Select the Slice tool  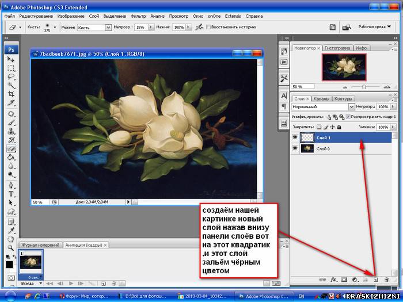[x=11, y=103]
